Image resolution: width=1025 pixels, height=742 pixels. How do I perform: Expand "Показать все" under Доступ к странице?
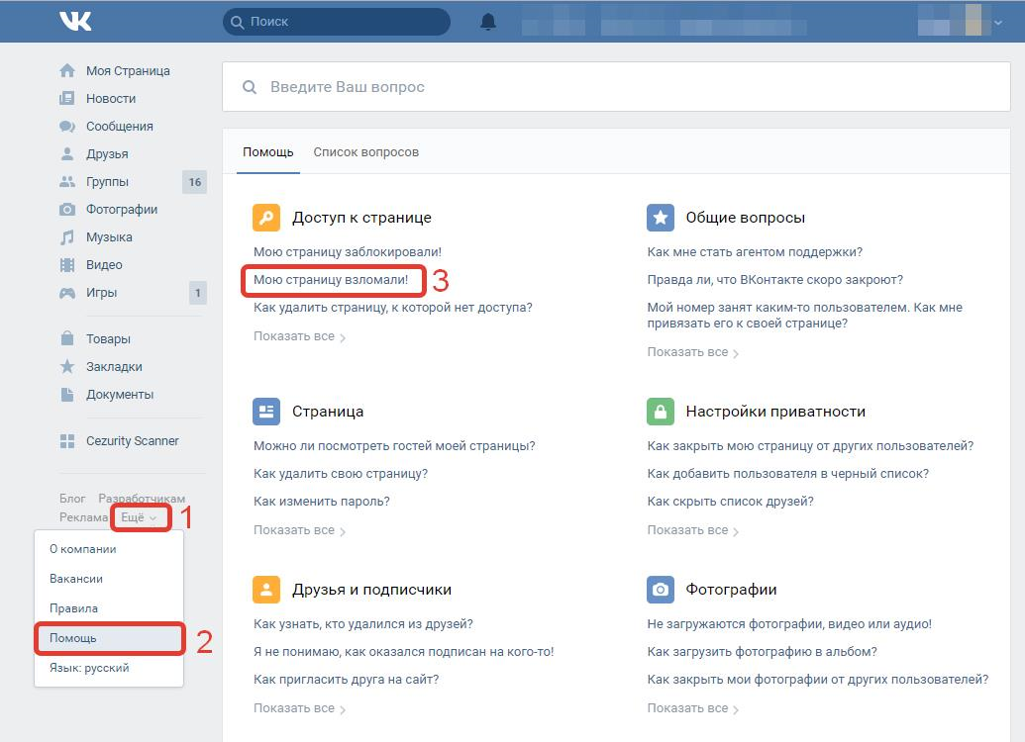coord(298,336)
